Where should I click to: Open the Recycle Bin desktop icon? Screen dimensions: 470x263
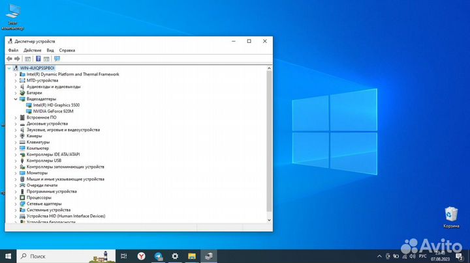pyautogui.click(x=451, y=215)
